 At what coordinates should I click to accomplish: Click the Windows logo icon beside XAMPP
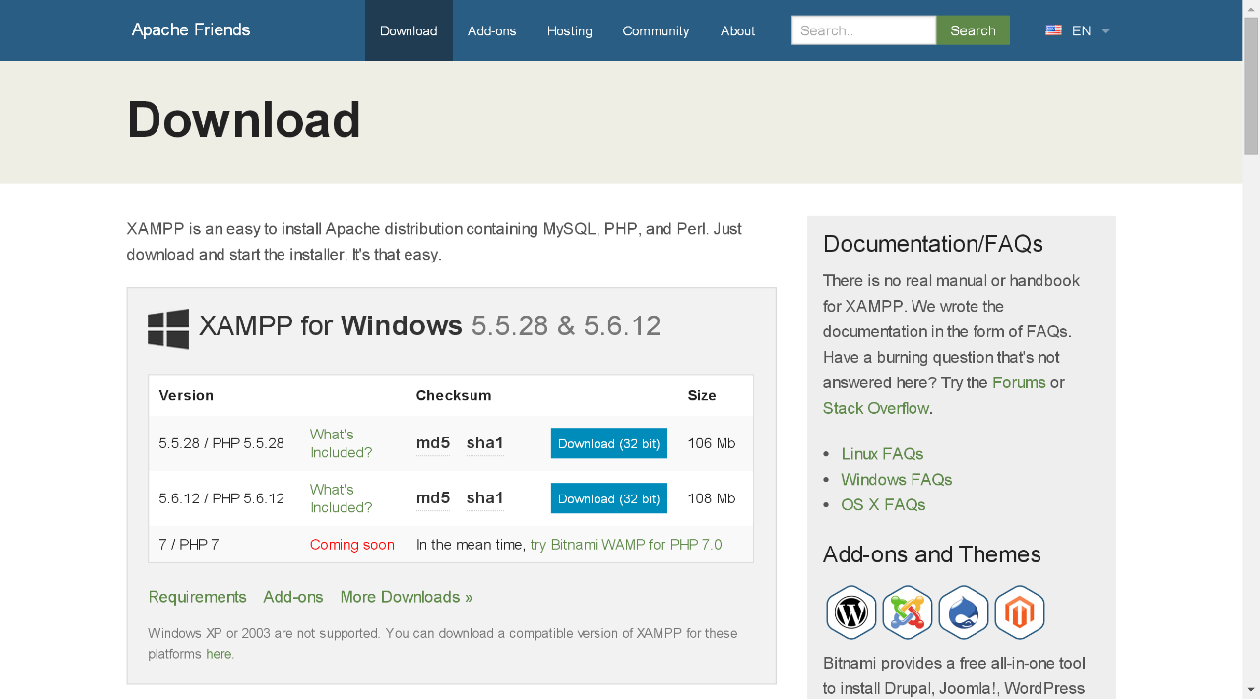168,328
